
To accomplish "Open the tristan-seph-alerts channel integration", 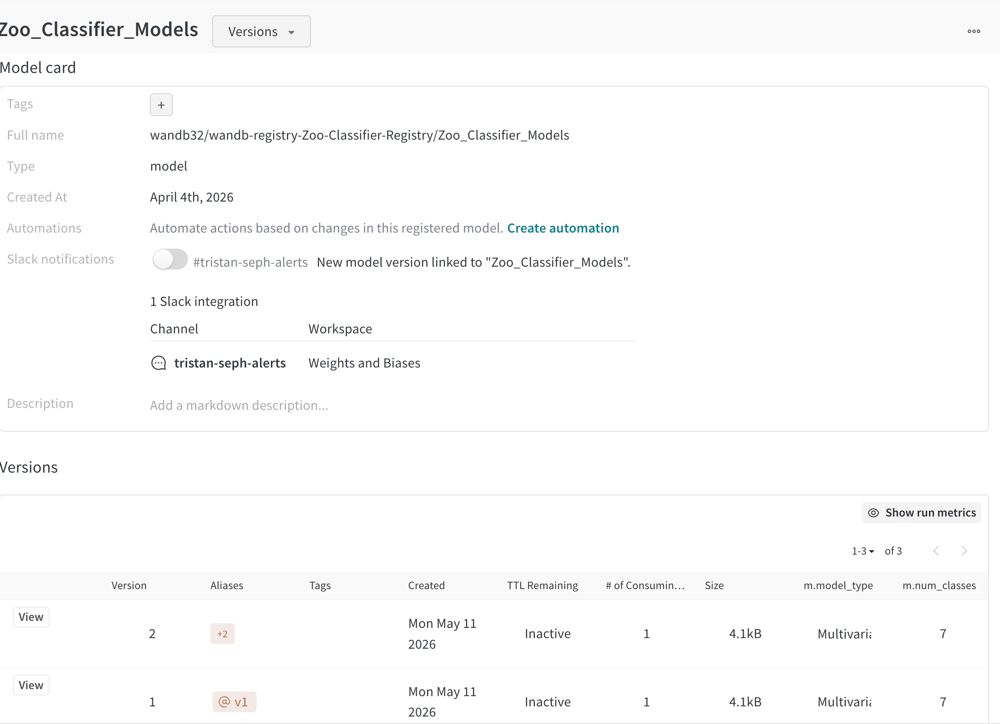I will coord(230,363).
